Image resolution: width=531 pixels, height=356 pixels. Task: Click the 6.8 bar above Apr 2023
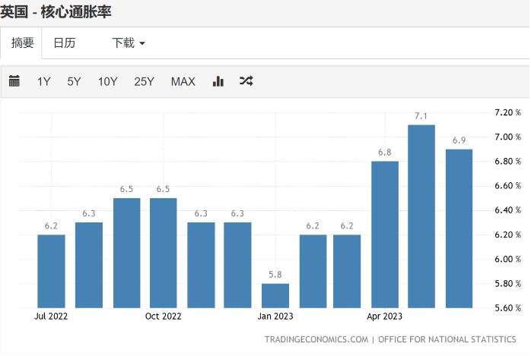385,234
